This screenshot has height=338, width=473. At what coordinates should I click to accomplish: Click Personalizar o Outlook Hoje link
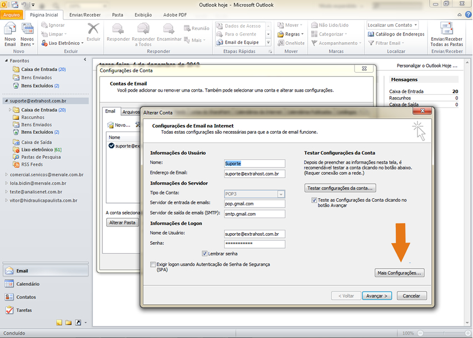coord(427,65)
